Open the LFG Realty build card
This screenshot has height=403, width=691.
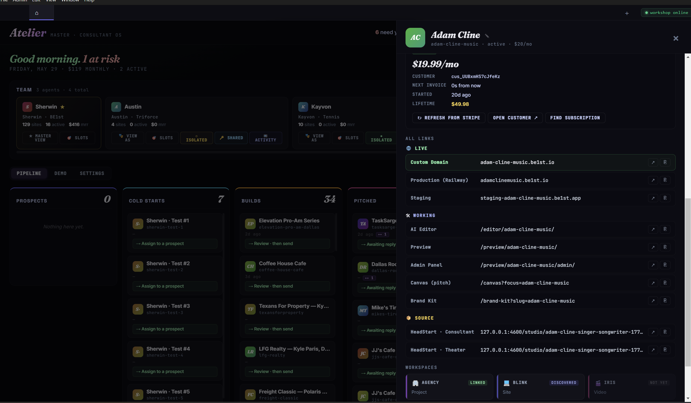tap(287, 361)
